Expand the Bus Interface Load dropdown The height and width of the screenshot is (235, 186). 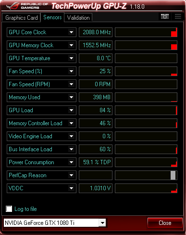click(x=71, y=149)
